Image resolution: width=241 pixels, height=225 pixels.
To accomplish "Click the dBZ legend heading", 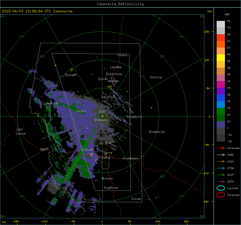I will coord(227,14).
